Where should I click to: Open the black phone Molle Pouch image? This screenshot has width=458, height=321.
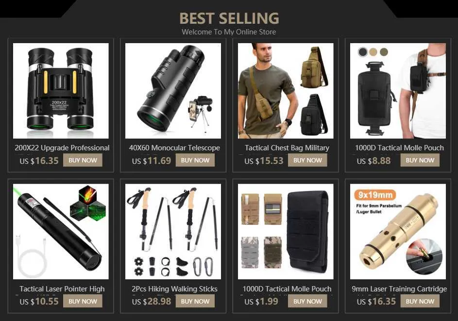(x=286, y=231)
